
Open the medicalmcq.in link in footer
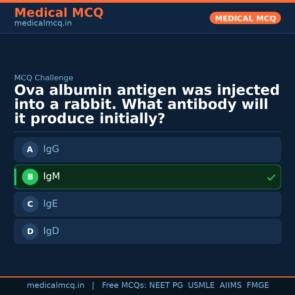(x=55, y=285)
